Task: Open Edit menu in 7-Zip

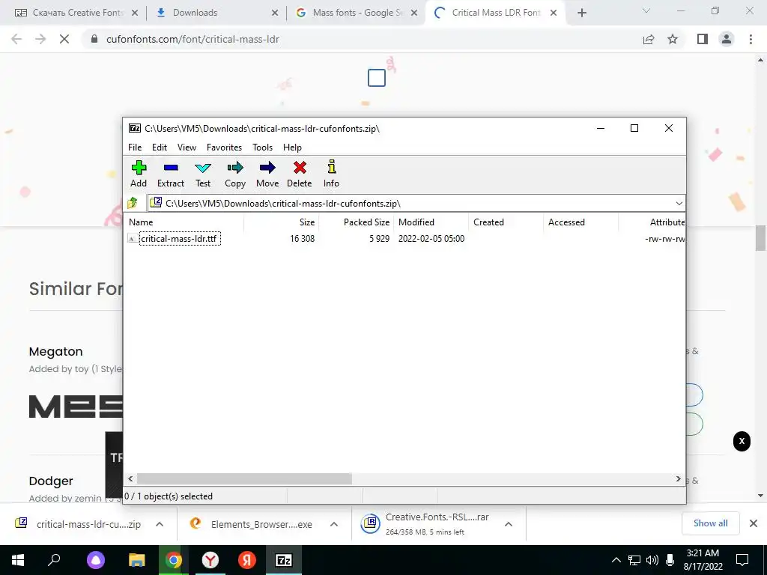Action: coord(160,147)
